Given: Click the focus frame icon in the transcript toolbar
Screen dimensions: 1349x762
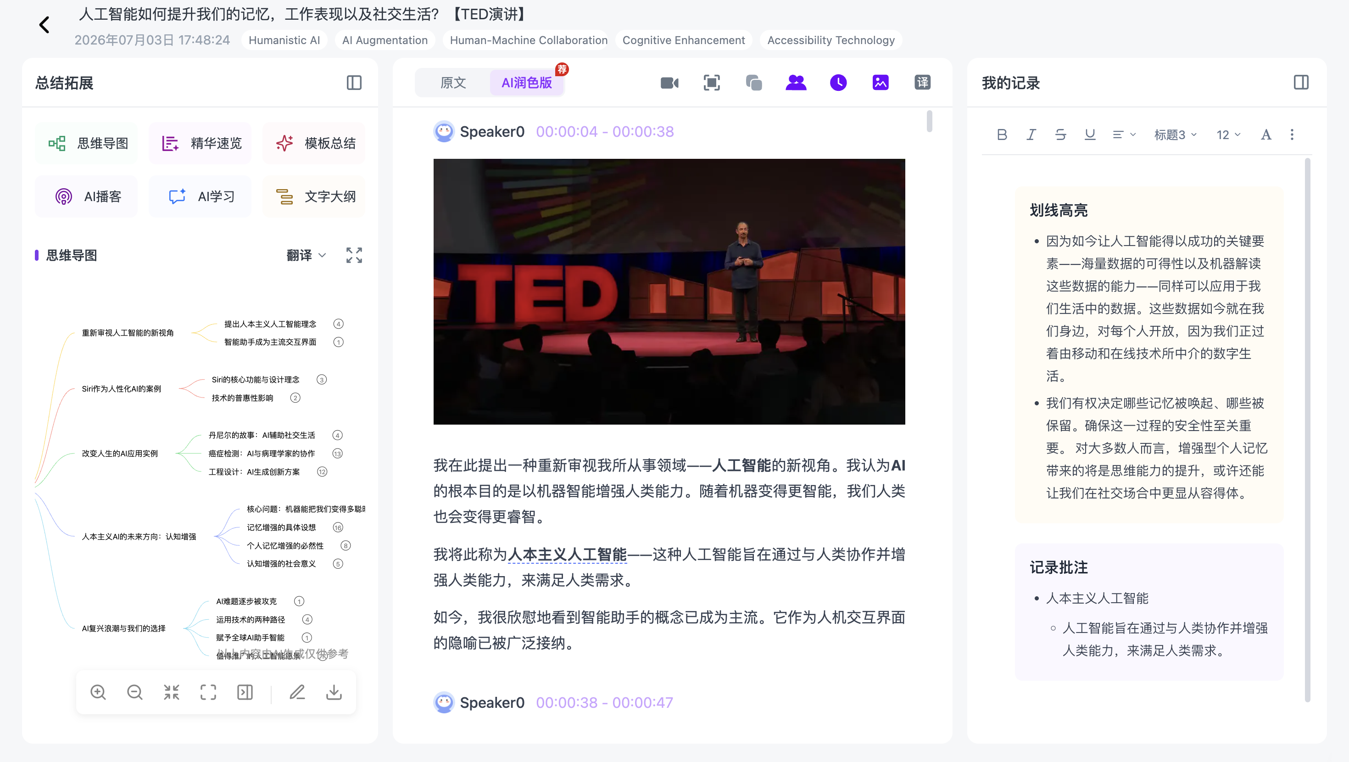Looking at the screenshot, I should click(712, 83).
